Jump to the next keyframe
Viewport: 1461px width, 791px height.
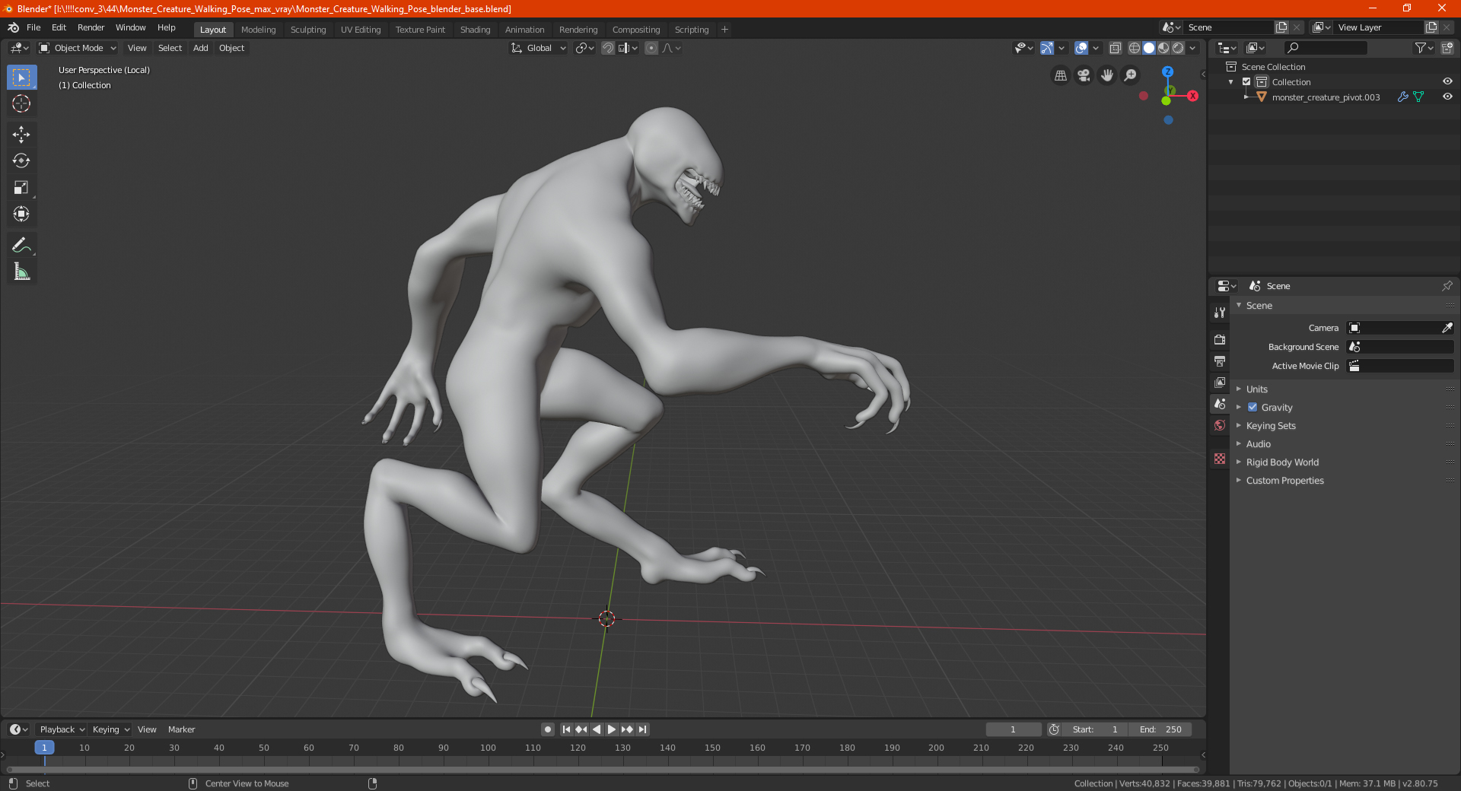(627, 729)
